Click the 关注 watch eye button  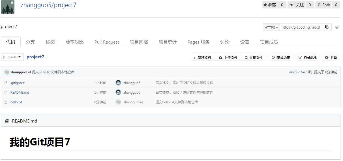pyautogui.click(x=297, y=5)
